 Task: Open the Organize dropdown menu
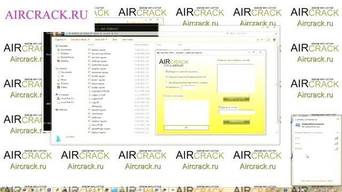(x=60, y=39)
